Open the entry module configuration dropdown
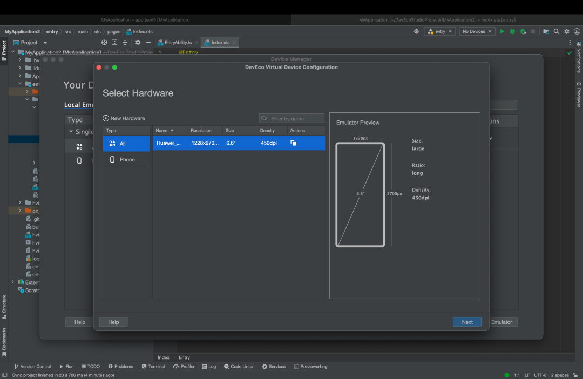This screenshot has width=583, height=379. coord(439,31)
